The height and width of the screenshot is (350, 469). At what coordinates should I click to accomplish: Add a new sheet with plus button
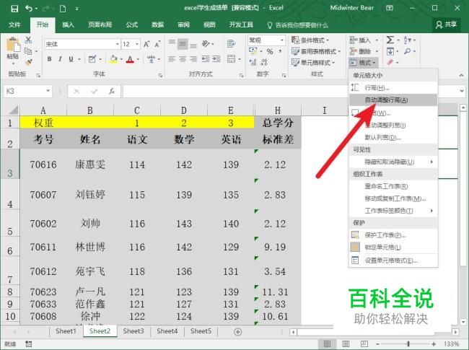(238, 332)
